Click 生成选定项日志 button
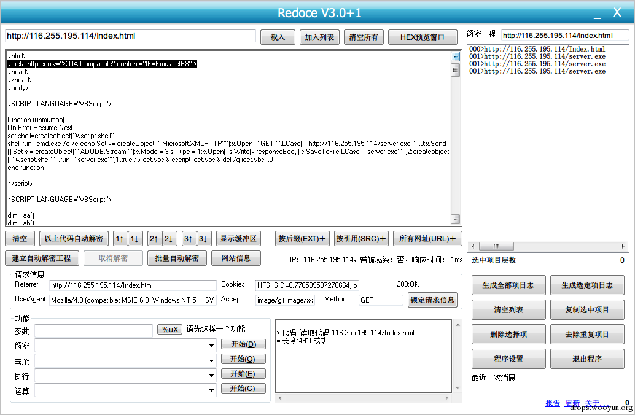This screenshot has height=415, width=635. [x=587, y=285]
